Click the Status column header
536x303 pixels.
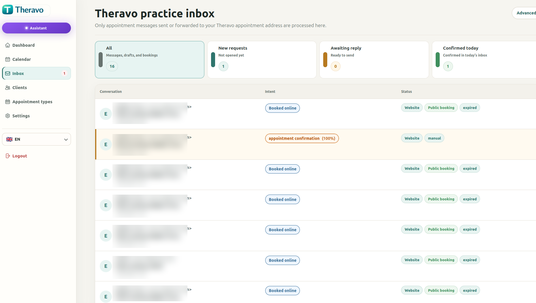click(407, 92)
